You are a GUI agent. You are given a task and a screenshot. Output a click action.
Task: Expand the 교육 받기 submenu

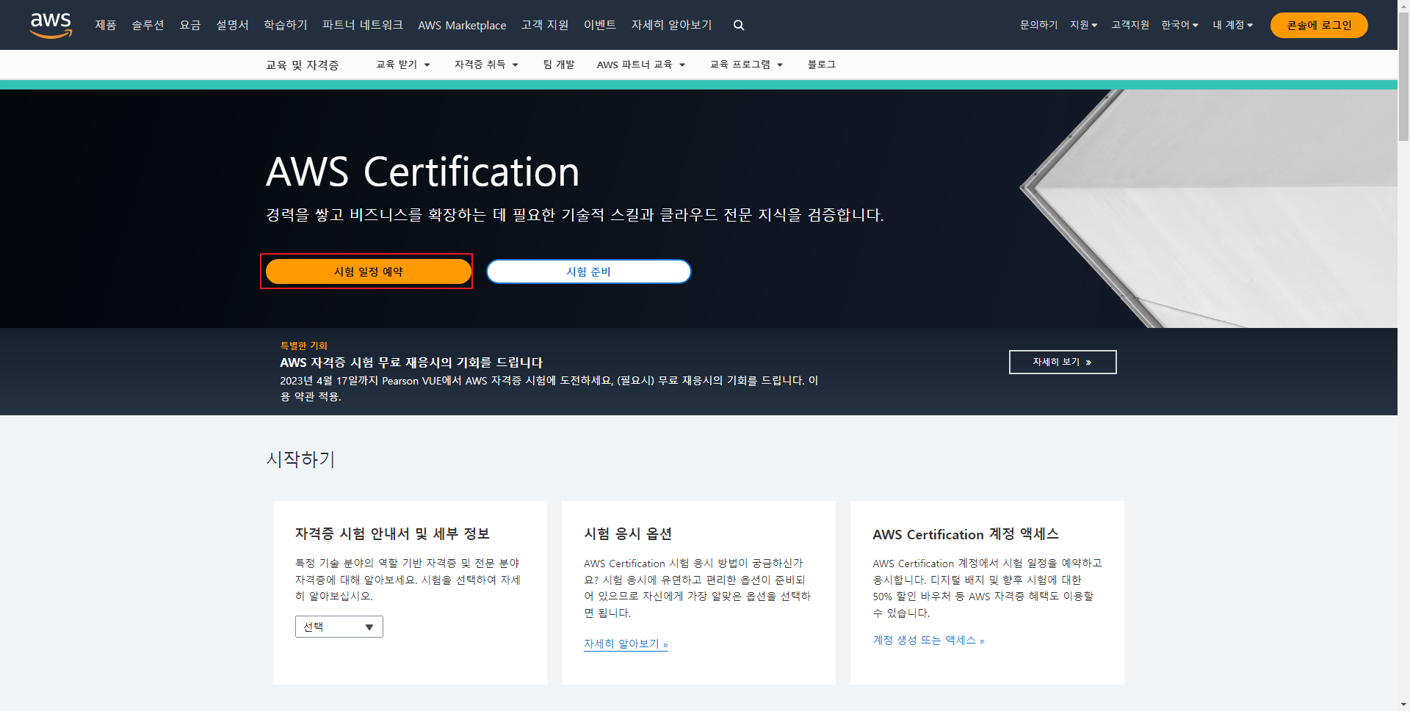[403, 65]
